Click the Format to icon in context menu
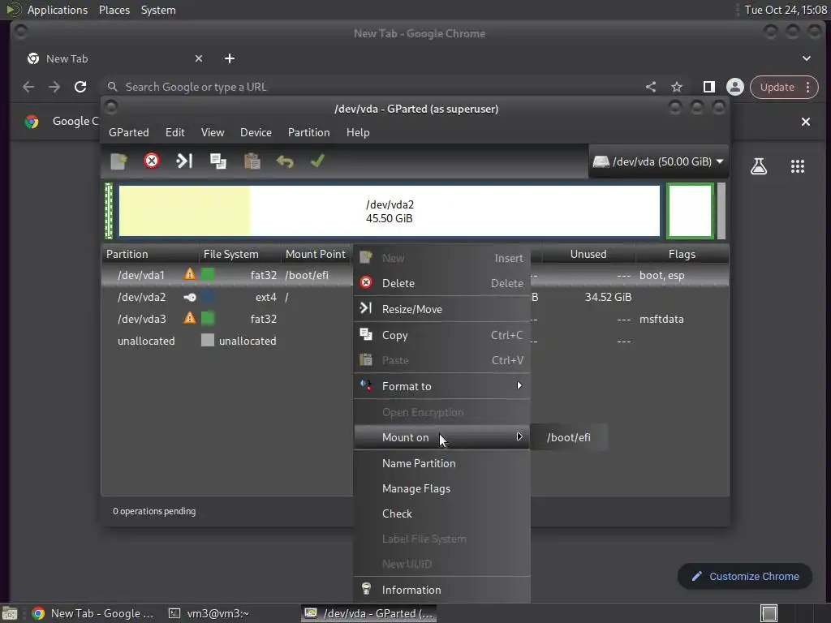Image resolution: width=831 pixels, height=623 pixels. point(366,385)
